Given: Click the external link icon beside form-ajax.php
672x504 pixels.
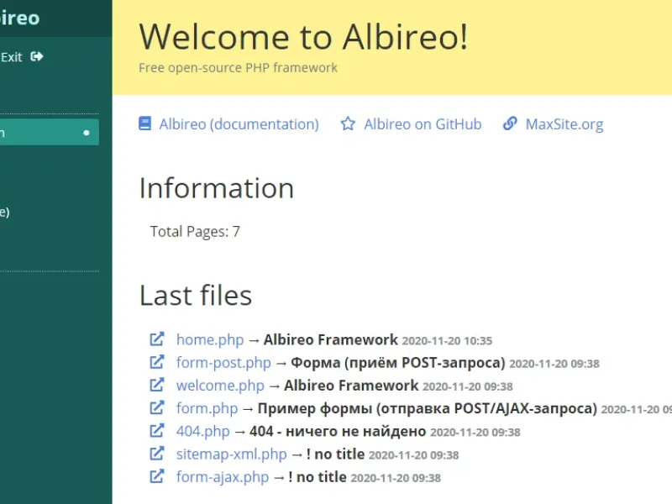Looking at the screenshot, I should click(156, 476).
